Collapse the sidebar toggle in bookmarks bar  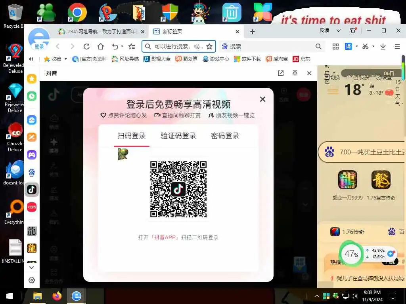pos(31,59)
